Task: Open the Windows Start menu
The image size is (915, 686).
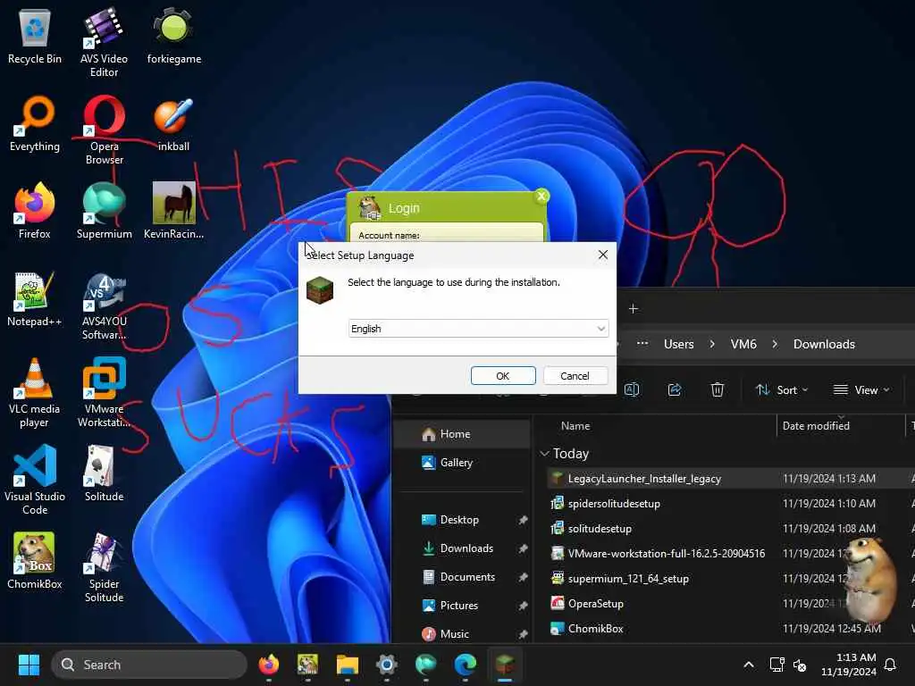Action: tap(29, 665)
